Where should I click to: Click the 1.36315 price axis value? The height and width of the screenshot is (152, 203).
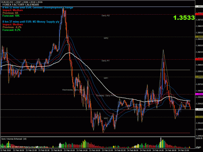(x=199, y=45)
